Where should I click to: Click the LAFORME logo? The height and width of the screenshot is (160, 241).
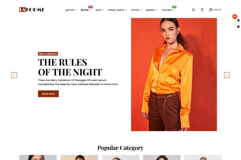(x=32, y=10)
